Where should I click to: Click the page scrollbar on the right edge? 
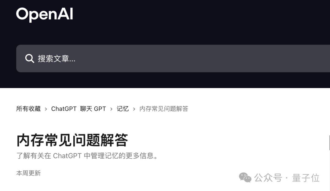point(329,143)
